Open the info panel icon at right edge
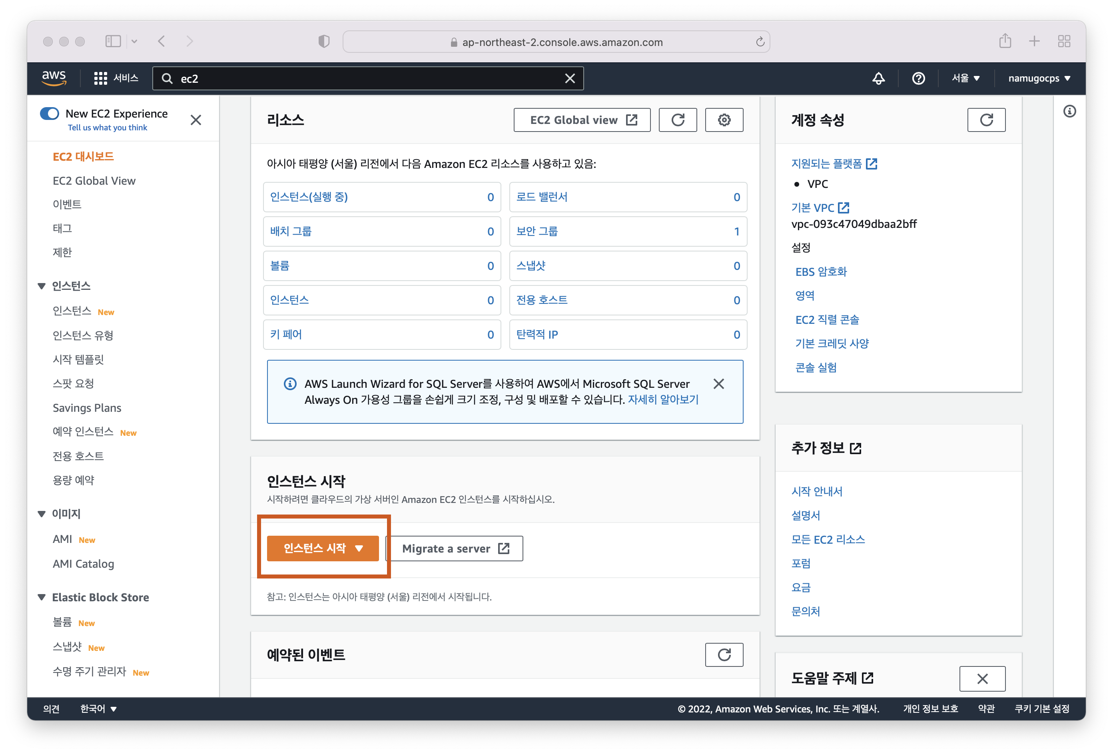The height and width of the screenshot is (754, 1113). click(1069, 111)
